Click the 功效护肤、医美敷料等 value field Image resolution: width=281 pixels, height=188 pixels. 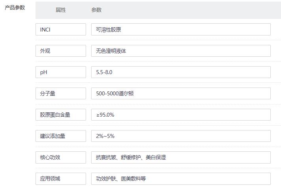coord(180,179)
